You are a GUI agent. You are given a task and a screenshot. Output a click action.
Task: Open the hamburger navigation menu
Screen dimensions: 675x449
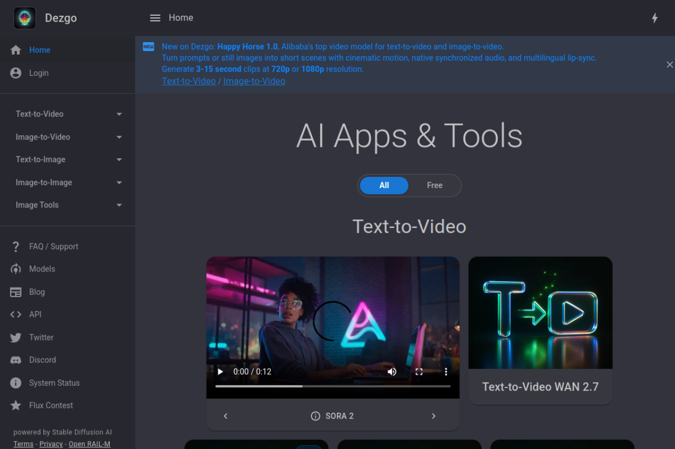coord(155,18)
